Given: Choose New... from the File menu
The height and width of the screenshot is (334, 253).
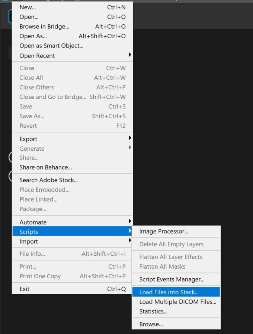Looking at the screenshot, I should 73,7.
